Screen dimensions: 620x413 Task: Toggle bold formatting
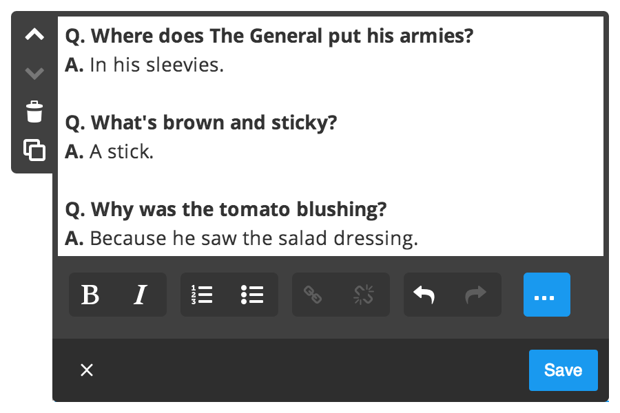(90, 295)
